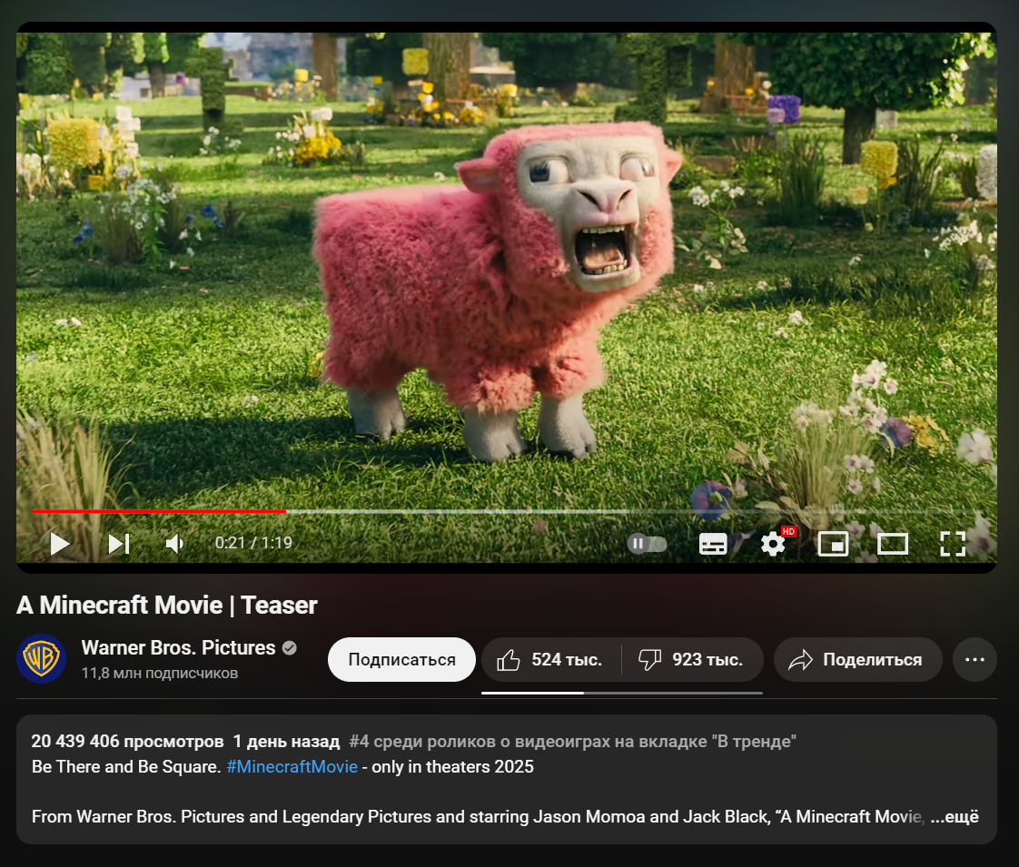
Task: Click the Подписаться subscribe button
Action: click(401, 659)
